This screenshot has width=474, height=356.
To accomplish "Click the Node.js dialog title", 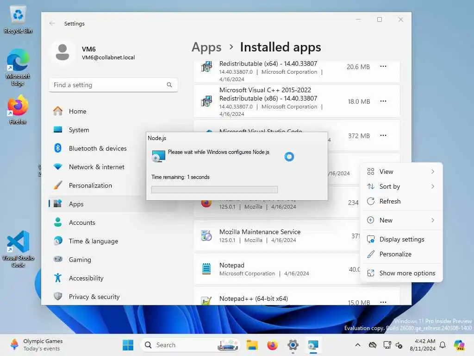I will click(157, 138).
